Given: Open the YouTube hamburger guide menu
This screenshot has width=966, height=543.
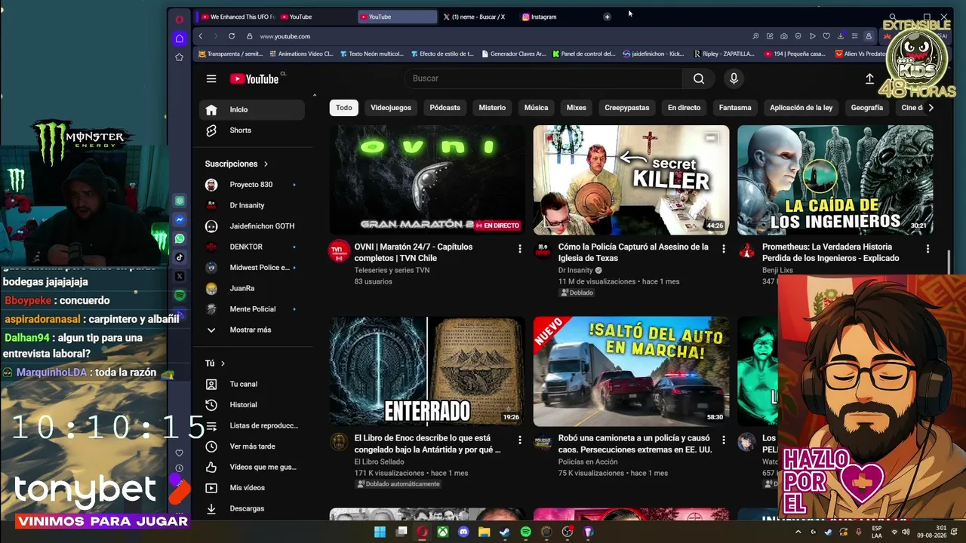Looking at the screenshot, I should point(211,78).
